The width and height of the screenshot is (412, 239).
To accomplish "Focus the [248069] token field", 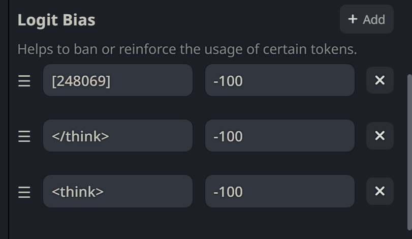I will (117, 80).
